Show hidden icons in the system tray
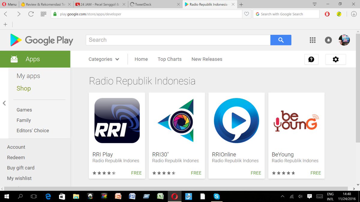The image size is (360, 202). point(282,196)
